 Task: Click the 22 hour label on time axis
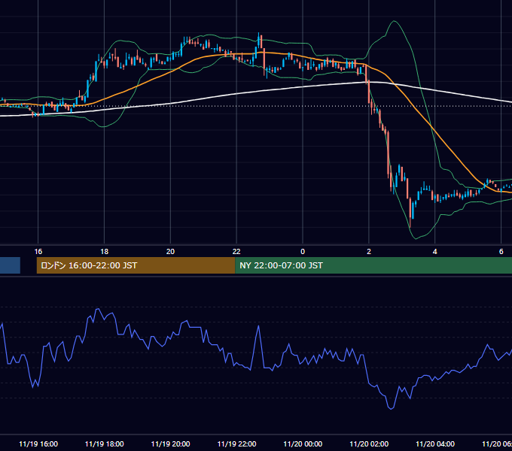point(236,252)
